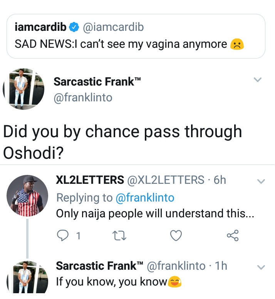
Task: Click the Sarcastic Frank name on main tweet
Action: coord(97,82)
